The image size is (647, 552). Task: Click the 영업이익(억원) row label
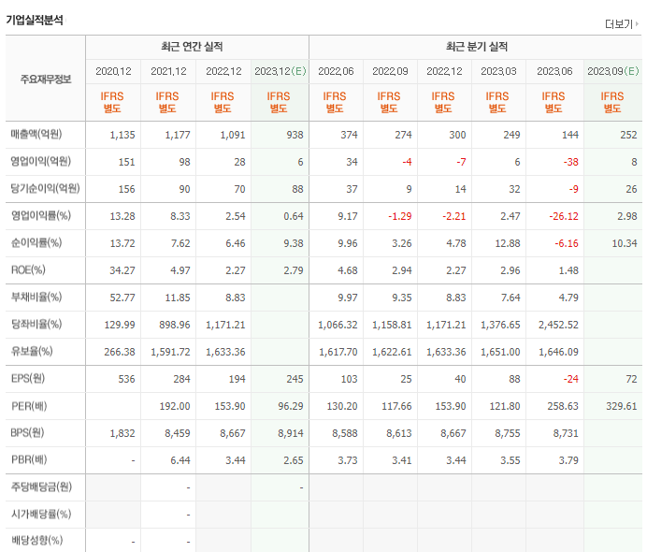point(41,161)
